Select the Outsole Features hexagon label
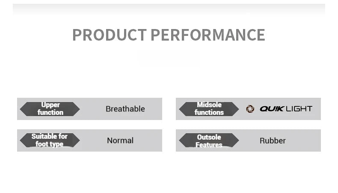 tap(209, 140)
